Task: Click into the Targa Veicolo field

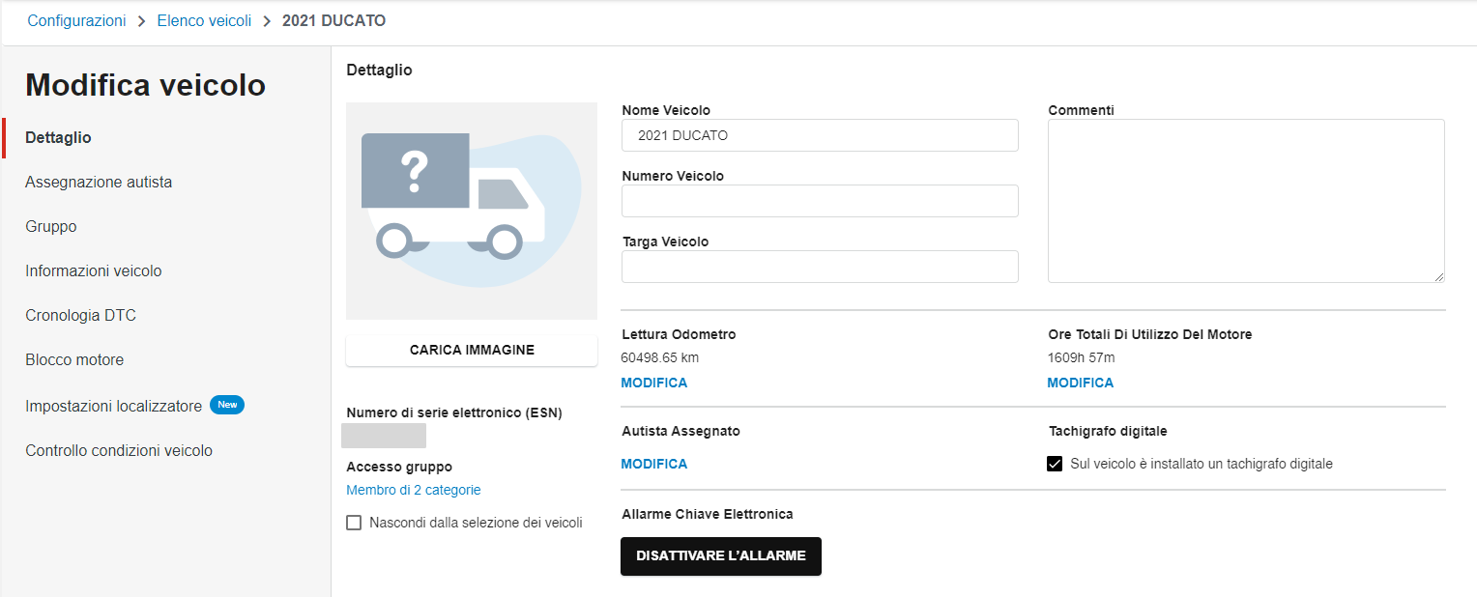Action: [x=820, y=267]
